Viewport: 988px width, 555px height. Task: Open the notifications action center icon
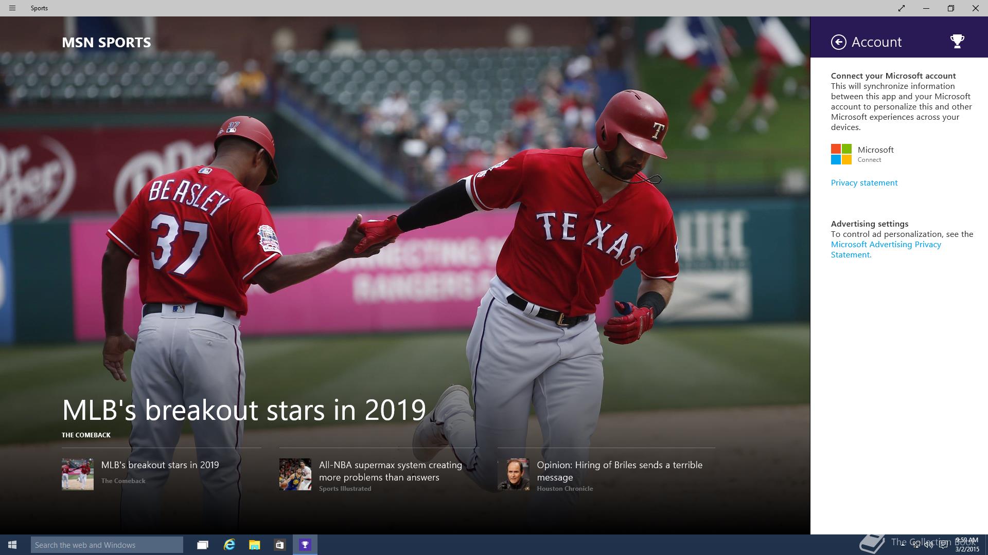point(943,545)
